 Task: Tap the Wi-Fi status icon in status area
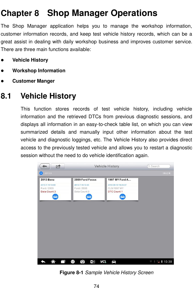pos(151,261)
